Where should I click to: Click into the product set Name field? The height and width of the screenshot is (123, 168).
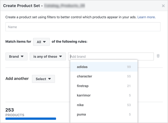click(83, 27)
